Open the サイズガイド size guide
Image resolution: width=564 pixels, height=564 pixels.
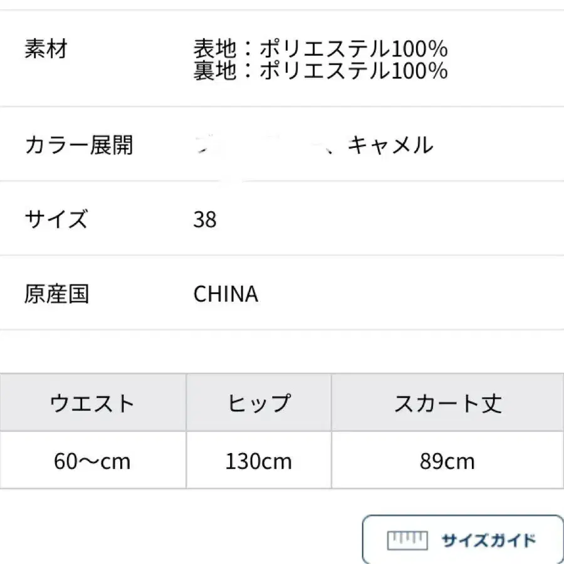(488, 540)
